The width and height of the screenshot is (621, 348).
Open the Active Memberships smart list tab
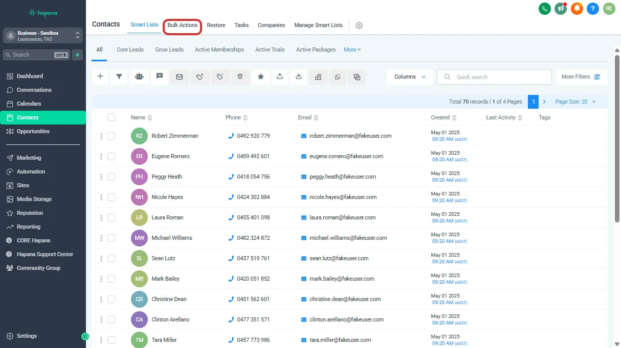pos(219,50)
